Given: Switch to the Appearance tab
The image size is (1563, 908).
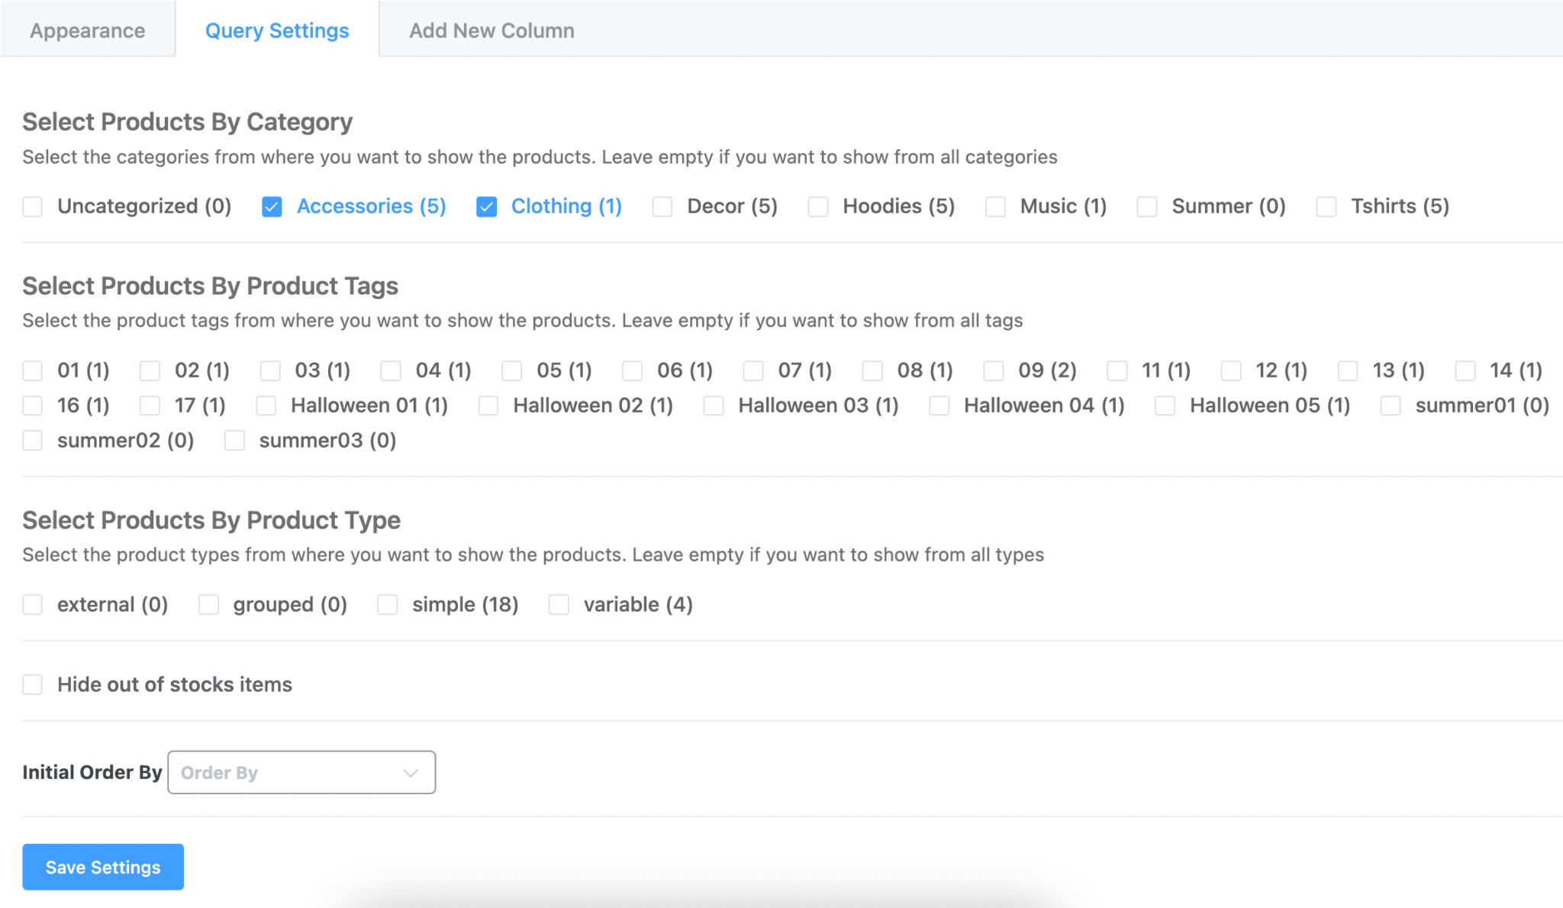Looking at the screenshot, I should 87,30.
